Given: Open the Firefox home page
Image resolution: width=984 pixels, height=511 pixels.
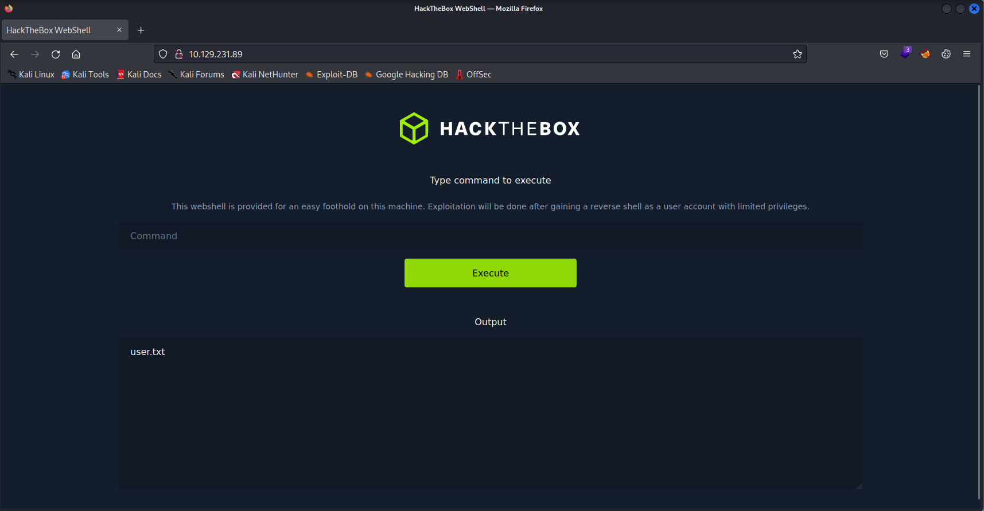Looking at the screenshot, I should (x=76, y=54).
